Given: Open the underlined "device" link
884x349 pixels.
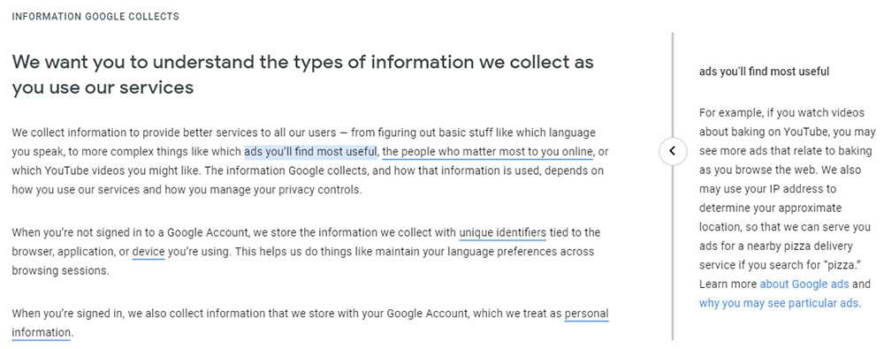Looking at the screenshot, I should click(149, 252).
